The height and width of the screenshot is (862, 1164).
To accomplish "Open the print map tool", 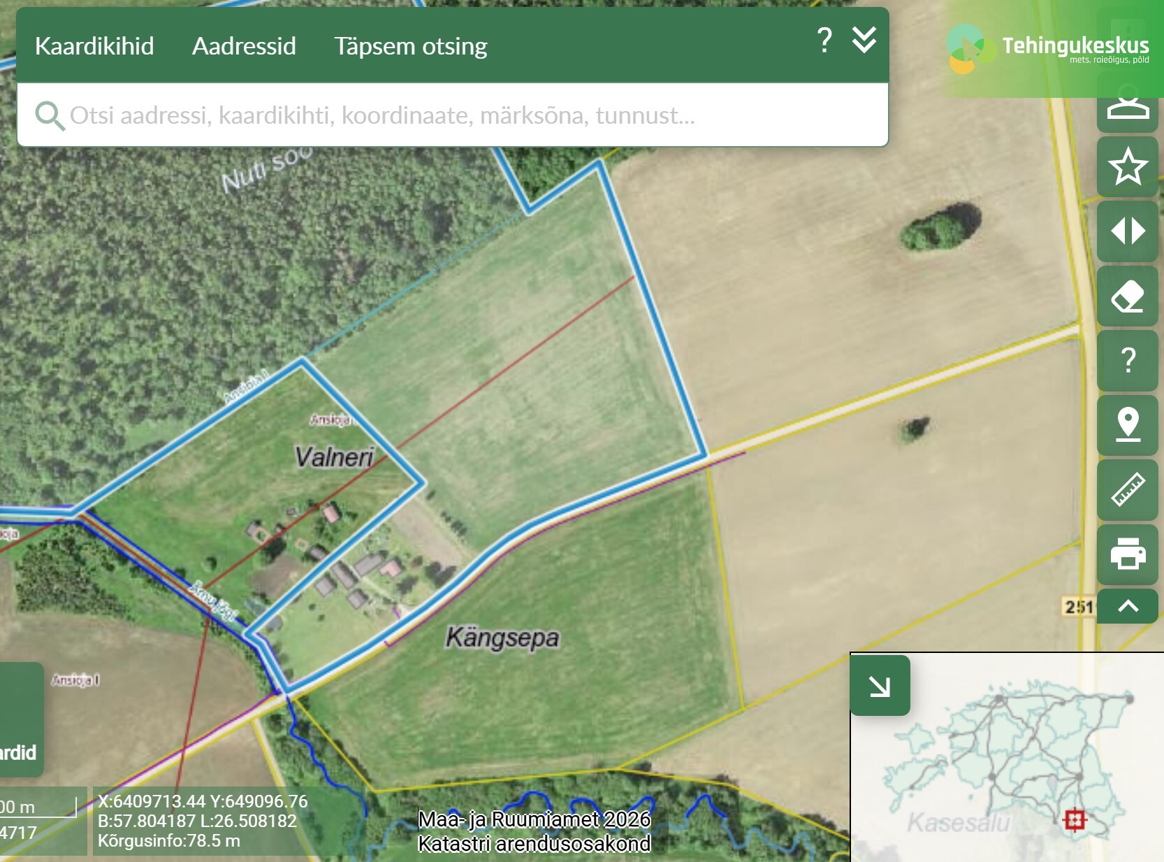I will click(x=1127, y=554).
